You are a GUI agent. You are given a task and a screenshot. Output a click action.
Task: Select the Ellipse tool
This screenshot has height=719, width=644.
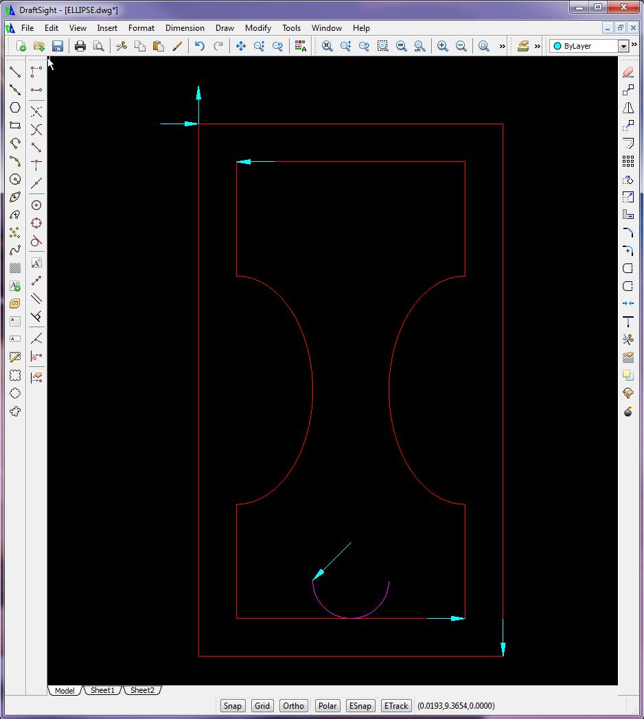(x=15, y=197)
